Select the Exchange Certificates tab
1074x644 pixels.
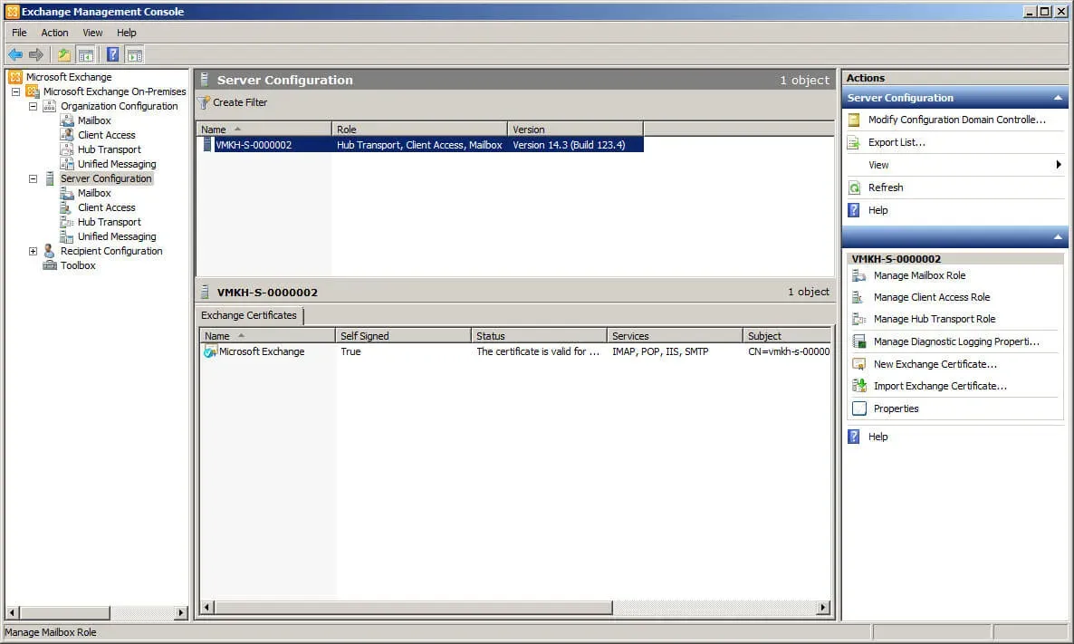(x=249, y=316)
